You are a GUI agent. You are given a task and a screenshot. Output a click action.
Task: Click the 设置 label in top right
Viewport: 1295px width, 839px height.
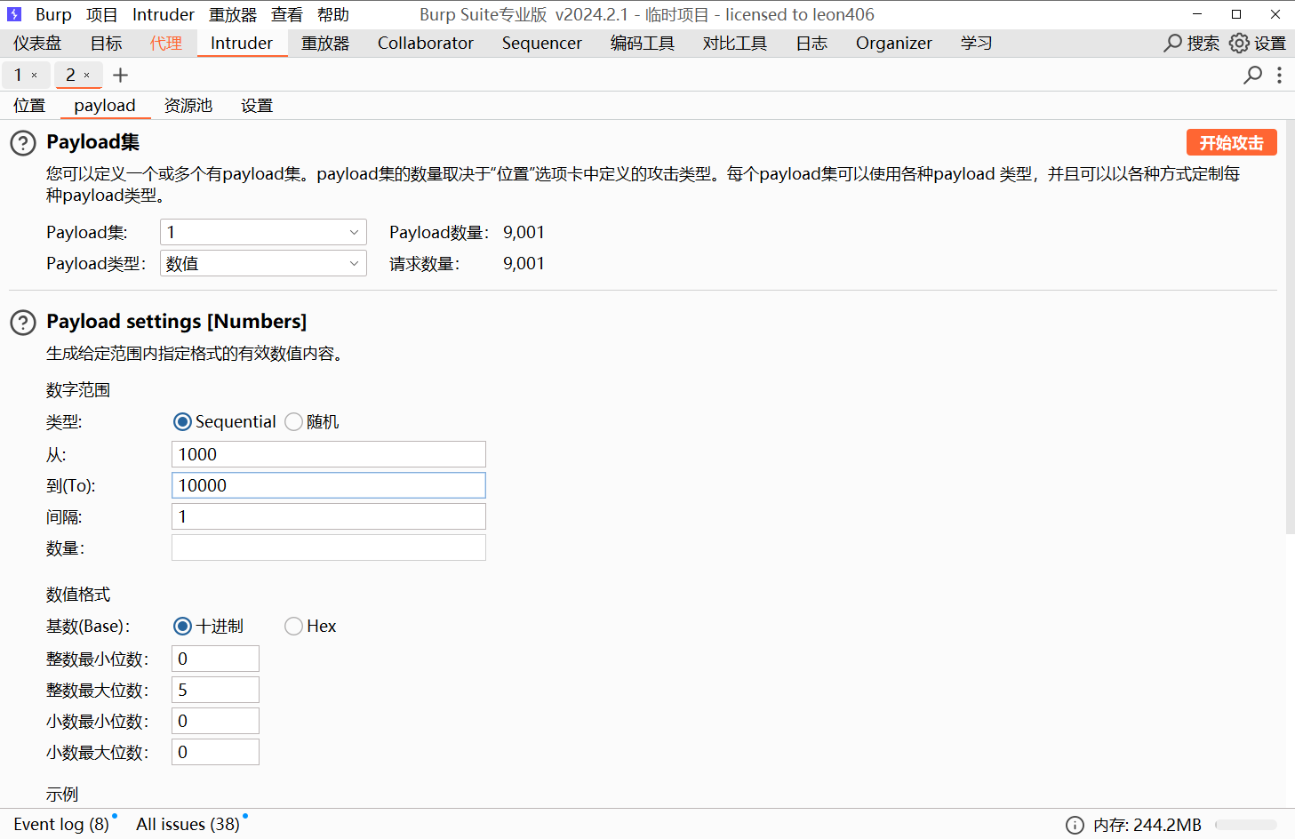pos(1270,43)
